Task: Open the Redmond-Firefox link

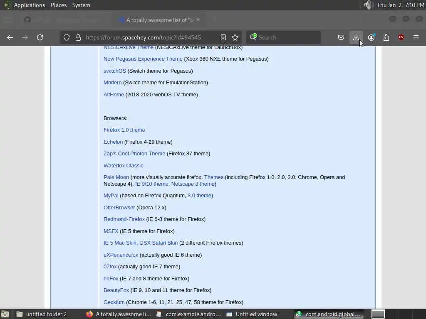Action: tap(124, 219)
